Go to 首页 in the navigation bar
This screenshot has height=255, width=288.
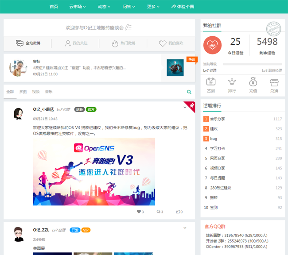(54, 7)
